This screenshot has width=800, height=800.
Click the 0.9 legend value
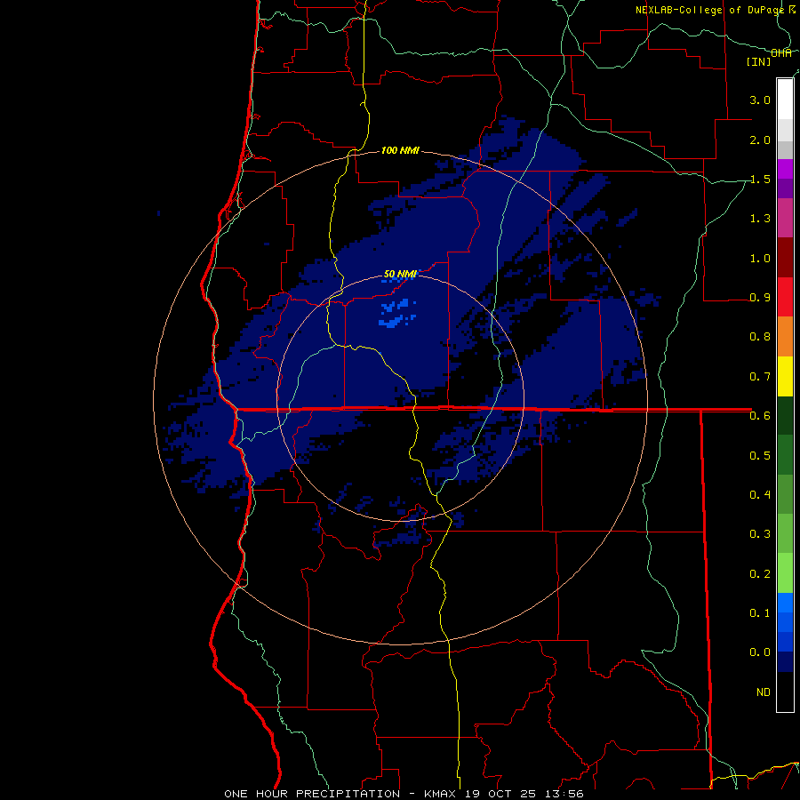click(x=760, y=298)
